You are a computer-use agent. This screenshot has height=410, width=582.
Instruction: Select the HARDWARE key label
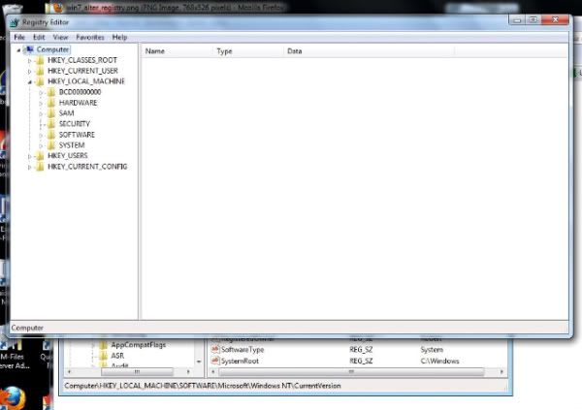[x=78, y=103]
